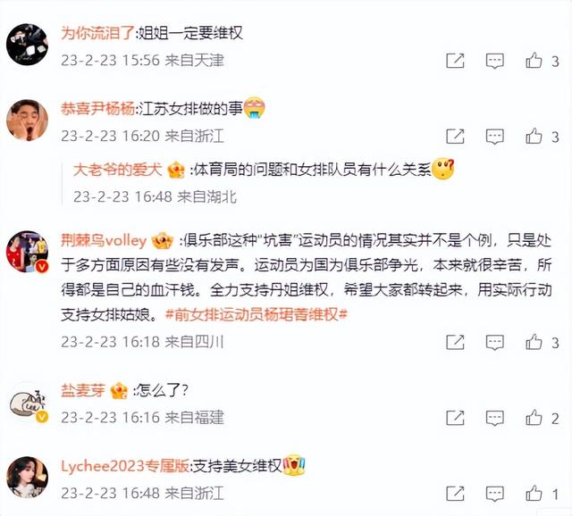Share the 为你流泪了 comment
Image resolution: width=572 pixels, height=516 pixels.
[455, 61]
